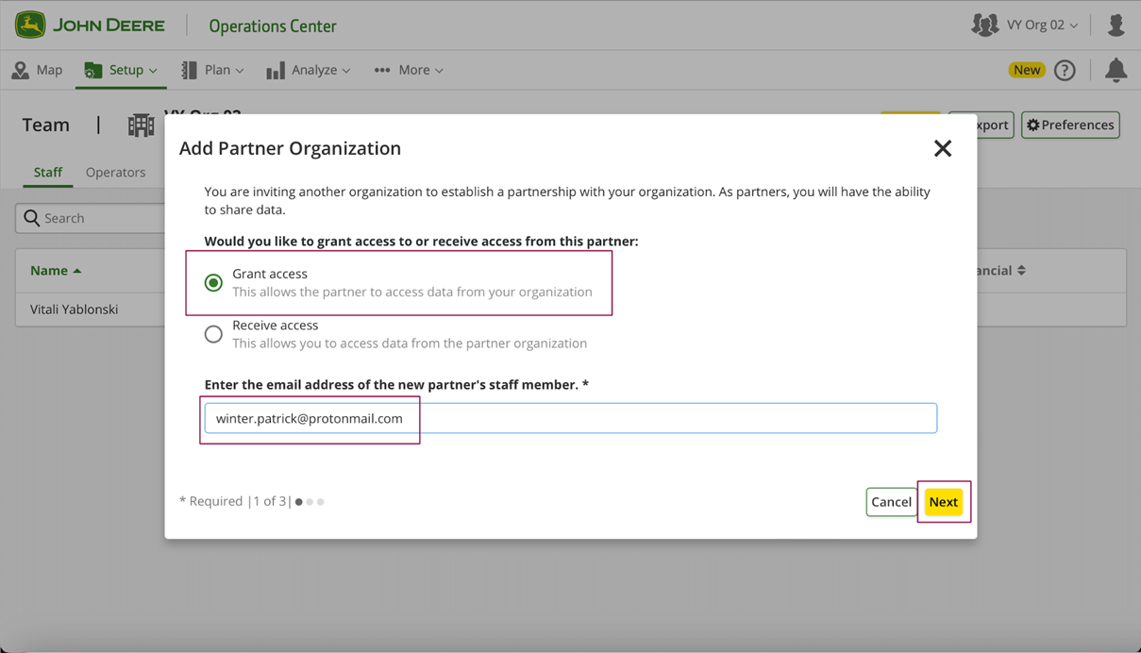1141x653 pixels.
Task: Click the Next button
Action: [x=943, y=502]
